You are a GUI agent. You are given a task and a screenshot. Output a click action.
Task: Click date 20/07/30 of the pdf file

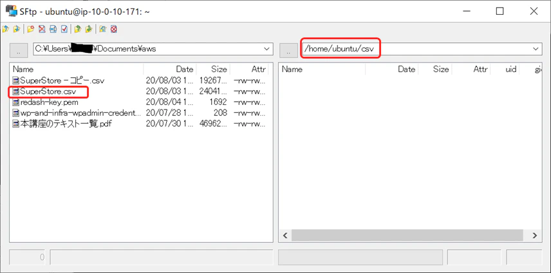pos(169,124)
